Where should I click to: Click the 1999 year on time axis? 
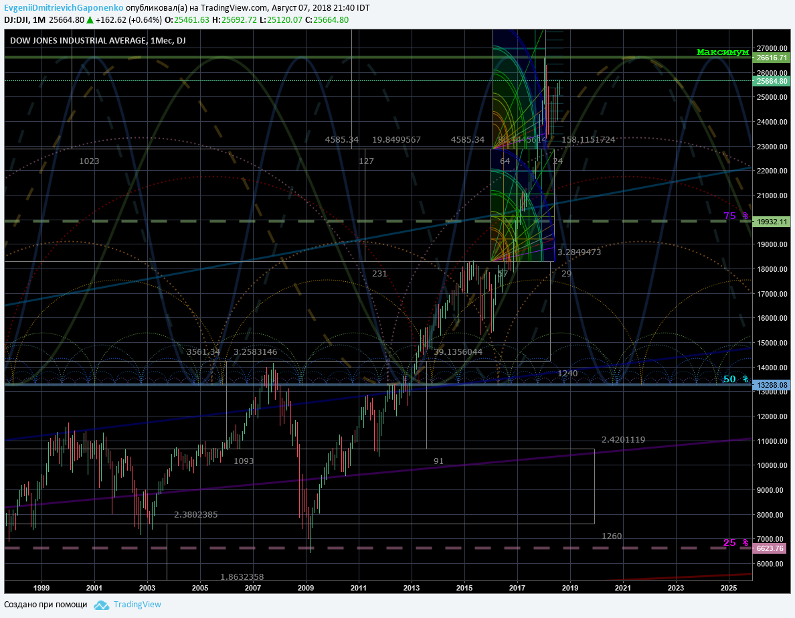pos(41,588)
